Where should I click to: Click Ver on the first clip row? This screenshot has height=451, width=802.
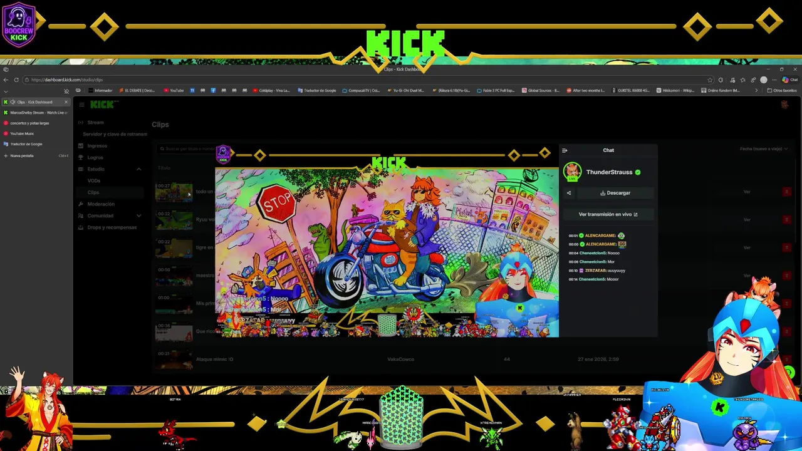pos(747,192)
